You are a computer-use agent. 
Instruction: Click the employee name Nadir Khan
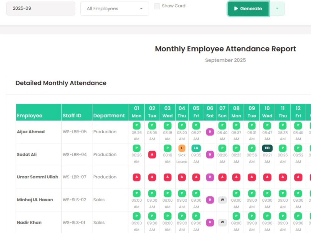tap(29, 222)
